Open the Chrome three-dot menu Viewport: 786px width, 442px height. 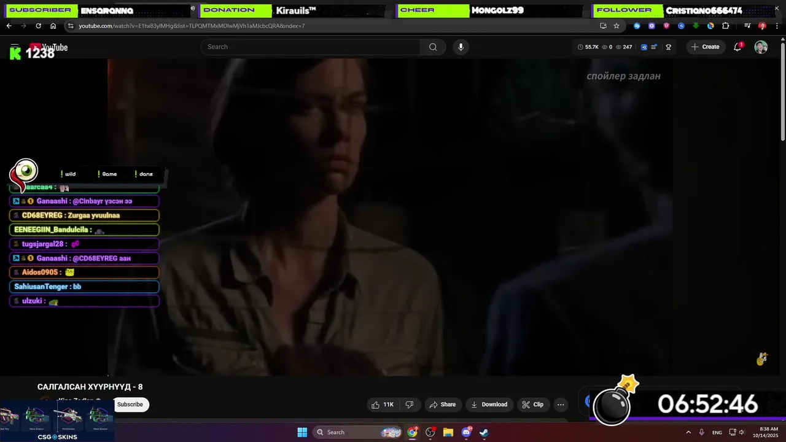coord(776,26)
